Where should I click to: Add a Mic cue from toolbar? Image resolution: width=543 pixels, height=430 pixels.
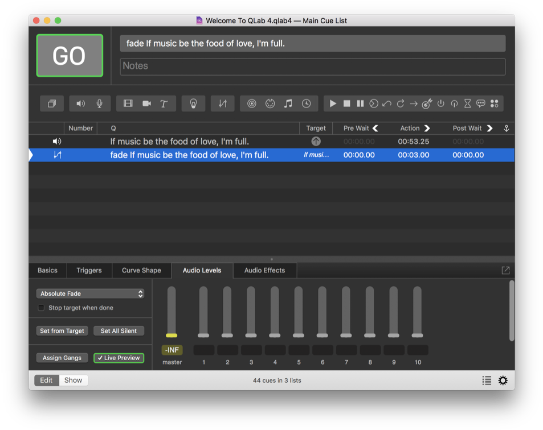[x=99, y=104]
